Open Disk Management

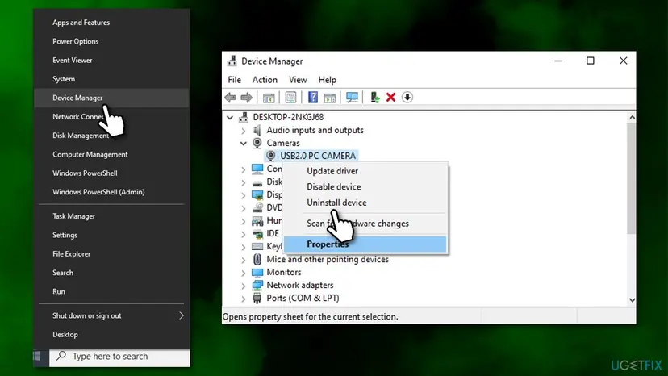tap(111, 136)
